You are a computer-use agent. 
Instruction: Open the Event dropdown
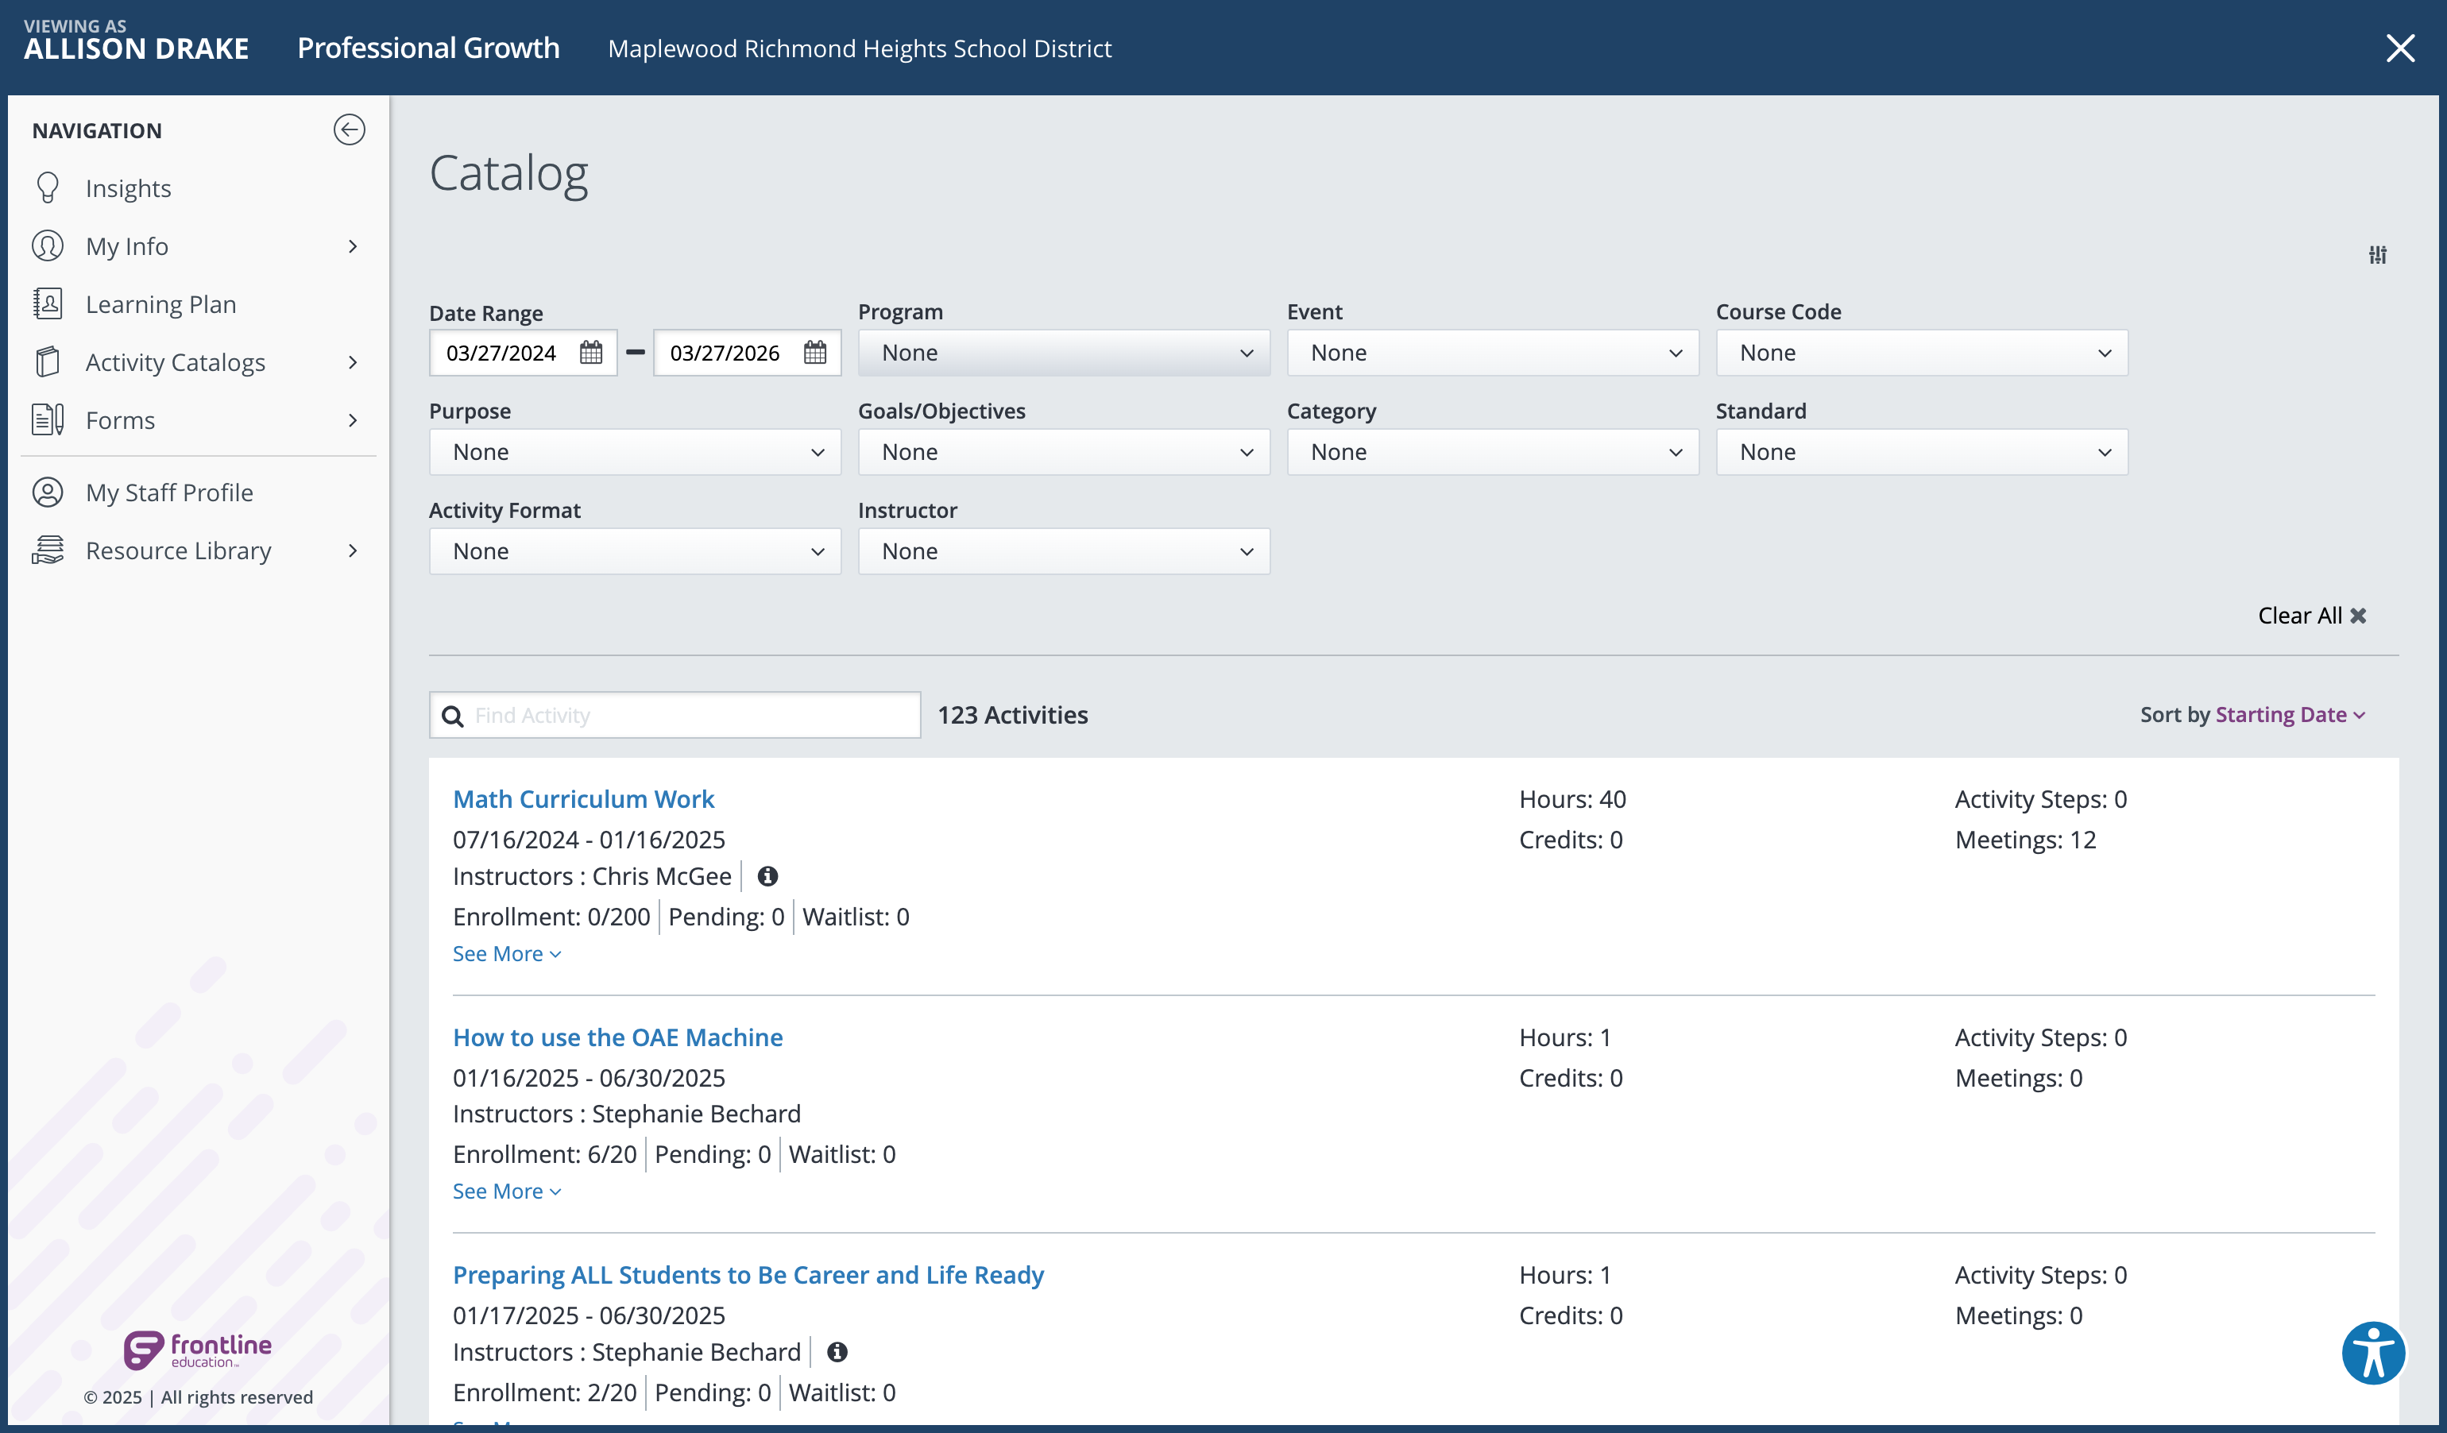pyautogui.click(x=1493, y=353)
